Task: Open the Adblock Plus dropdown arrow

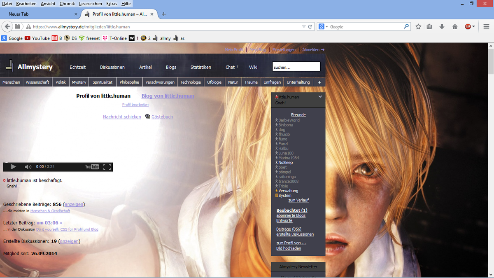Action: tap(474, 26)
